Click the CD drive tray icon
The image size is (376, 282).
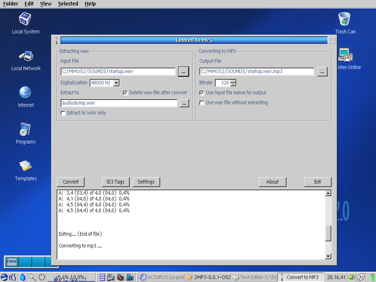pos(111,278)
